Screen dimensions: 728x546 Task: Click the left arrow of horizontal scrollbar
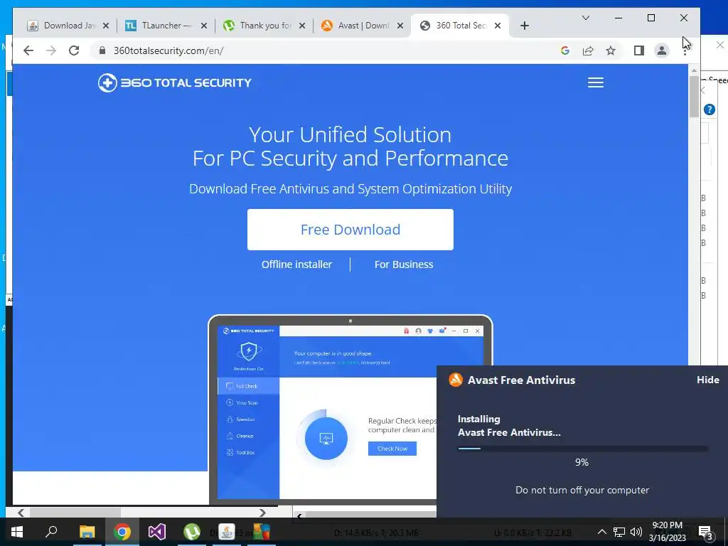(x=21, y=513)
